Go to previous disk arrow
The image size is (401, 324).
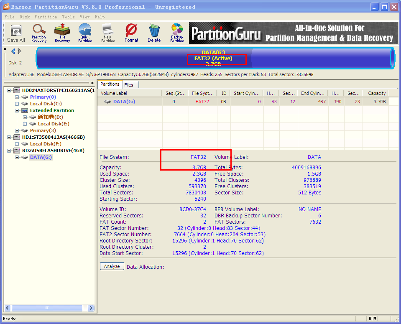click(x=13, y=51)
